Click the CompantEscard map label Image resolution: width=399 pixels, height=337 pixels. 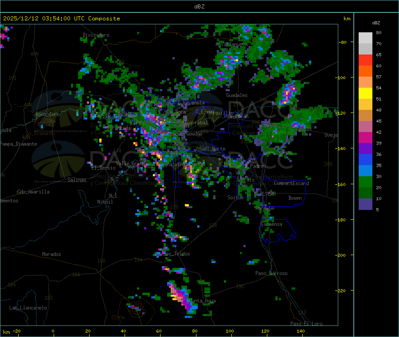(x=291, y=183)
